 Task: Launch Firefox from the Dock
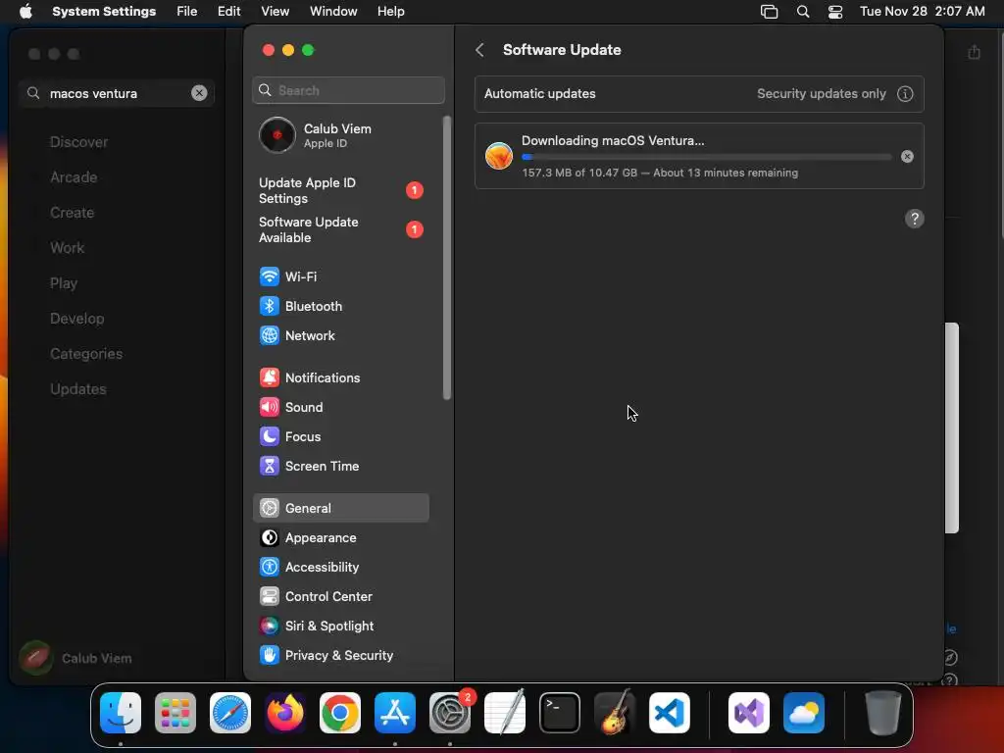[x=285, y=713]
